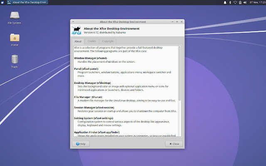The width and height of the screenshot is (266, 166).
Task: Switch to the Credits tab
Action: [x=92, y=41]
